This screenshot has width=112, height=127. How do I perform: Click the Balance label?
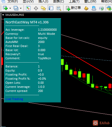click(12, 66)
